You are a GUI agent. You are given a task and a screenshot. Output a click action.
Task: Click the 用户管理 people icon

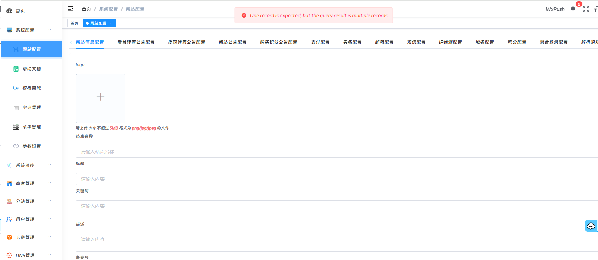(9, 219)
